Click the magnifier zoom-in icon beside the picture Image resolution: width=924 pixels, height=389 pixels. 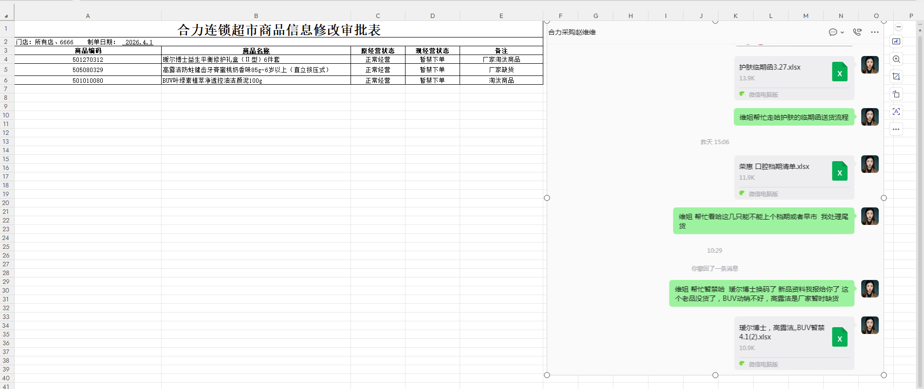[896, 59]
